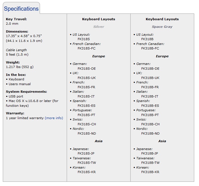Open the Specifications tab
199x186 pixels.
(x=21, y=9)
